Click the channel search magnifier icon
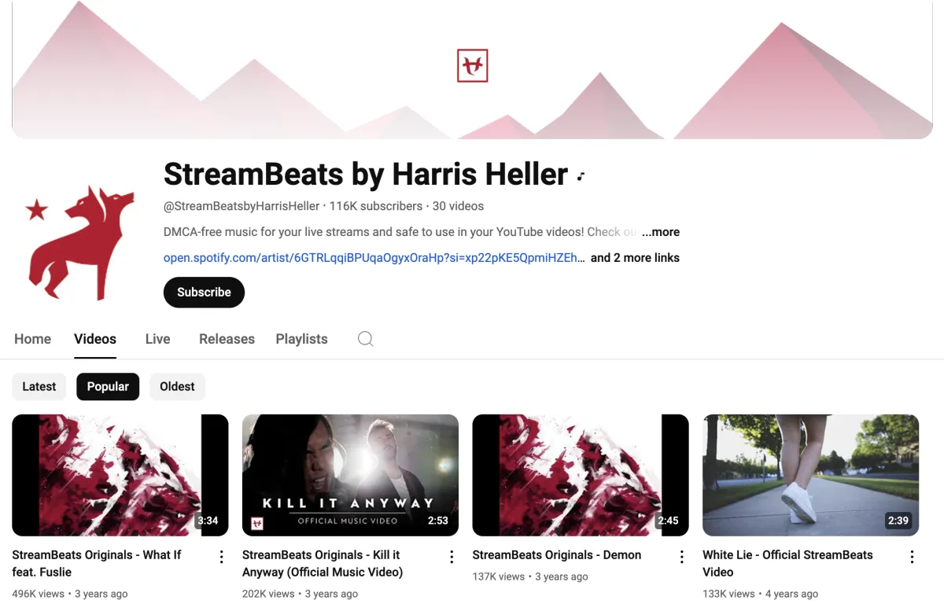Screen dimensions: 944x615 coord(365,339)
